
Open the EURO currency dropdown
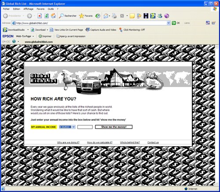[x=67, y=127]
